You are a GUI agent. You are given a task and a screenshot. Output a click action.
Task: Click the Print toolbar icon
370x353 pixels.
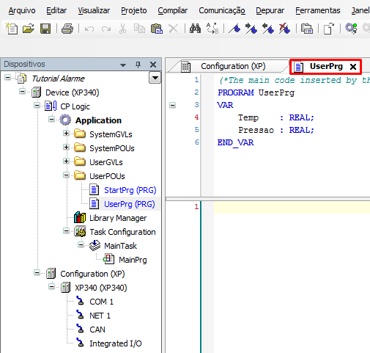click(x=67, y=29)
